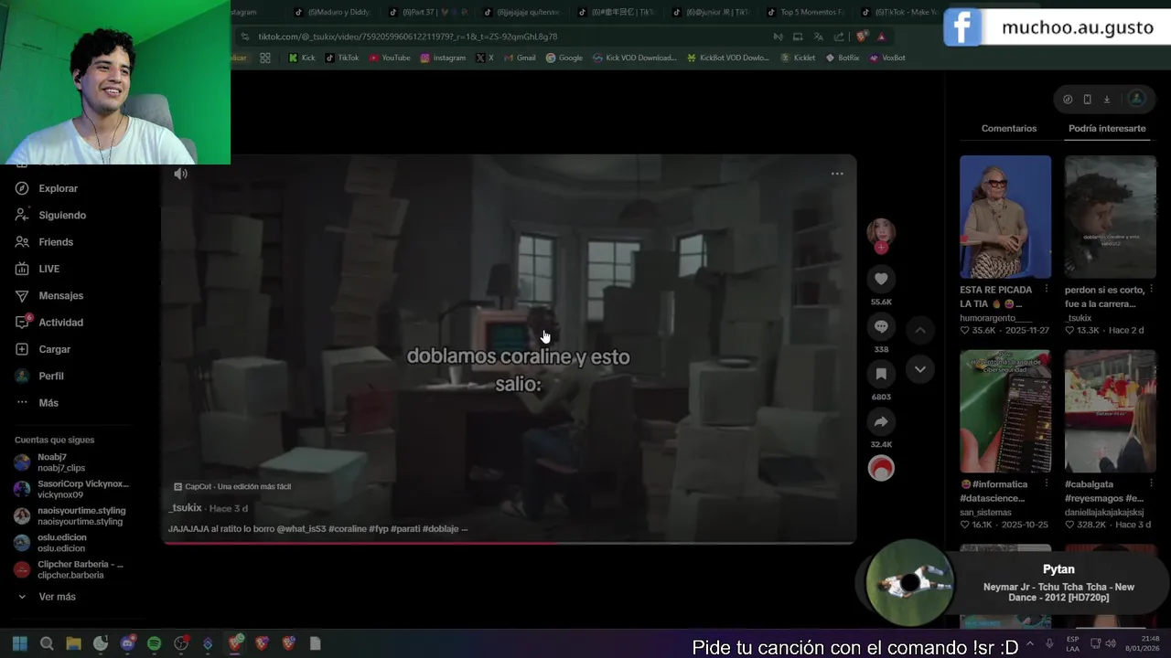Open the _tsukix username link under video
Viewport: 1171px width, 658px height.
tap(185, 508)
